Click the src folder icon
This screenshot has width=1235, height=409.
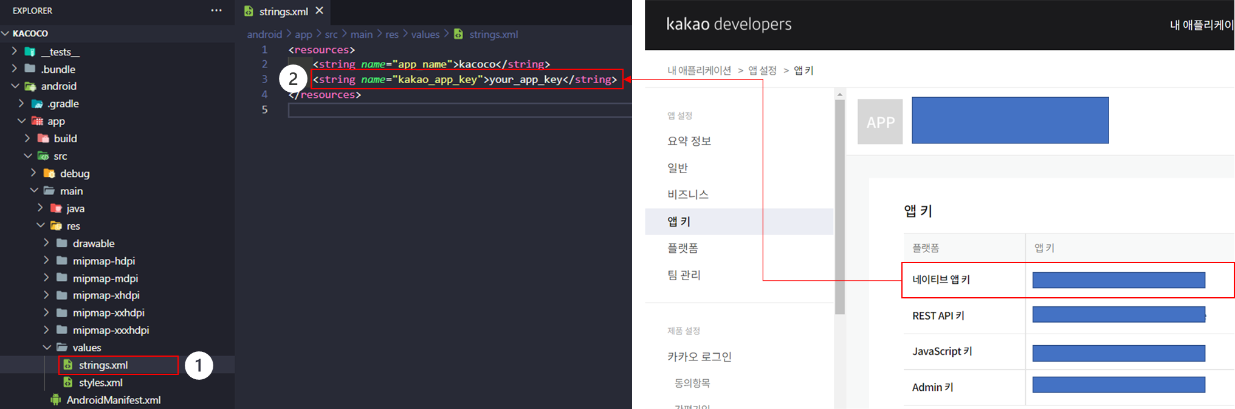click(x=43, y=156)
